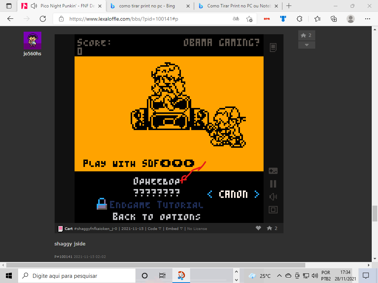The height and width of the screenshot is (283, 378).
Task: Select the left arrow beside CANON
Action: pos(210,194)
